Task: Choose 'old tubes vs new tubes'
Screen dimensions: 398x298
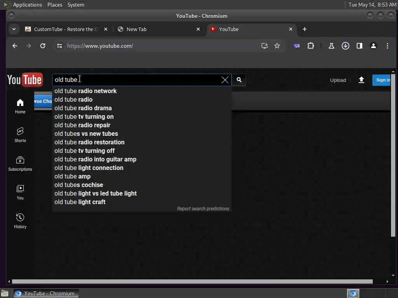Action: pyautogui.click(x=141, y=134)
